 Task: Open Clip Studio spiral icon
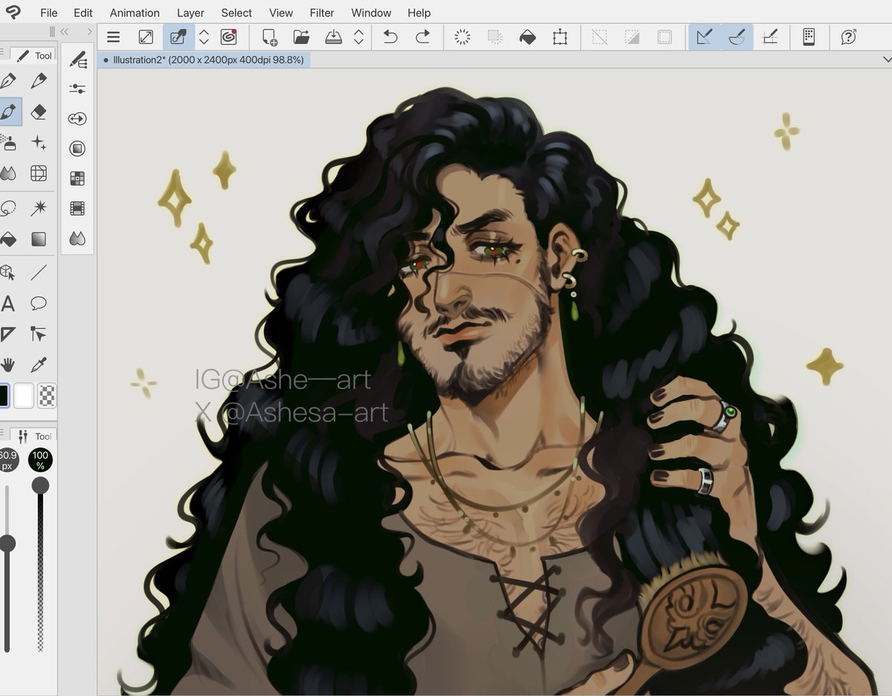click(x=229, y=37)
